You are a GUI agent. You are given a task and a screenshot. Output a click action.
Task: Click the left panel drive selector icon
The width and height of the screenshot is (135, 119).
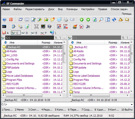[x=3, y=38]
